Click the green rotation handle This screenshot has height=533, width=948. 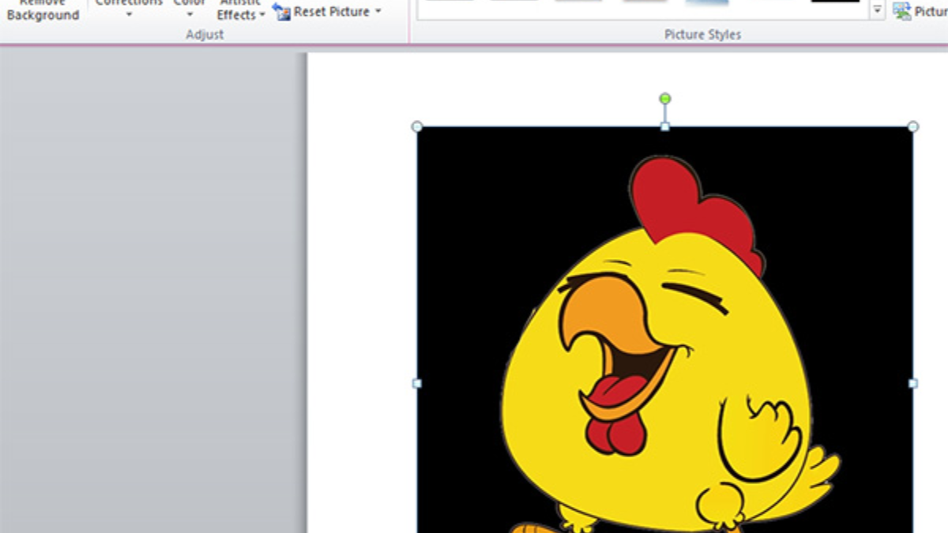click(665, 99)
